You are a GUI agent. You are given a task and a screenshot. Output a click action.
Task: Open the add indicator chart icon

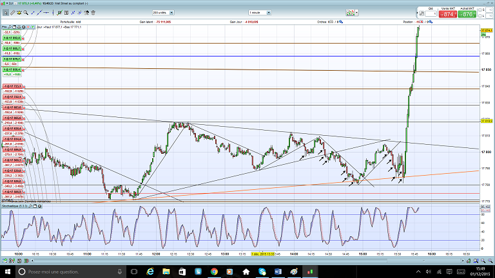pos(60,13)
